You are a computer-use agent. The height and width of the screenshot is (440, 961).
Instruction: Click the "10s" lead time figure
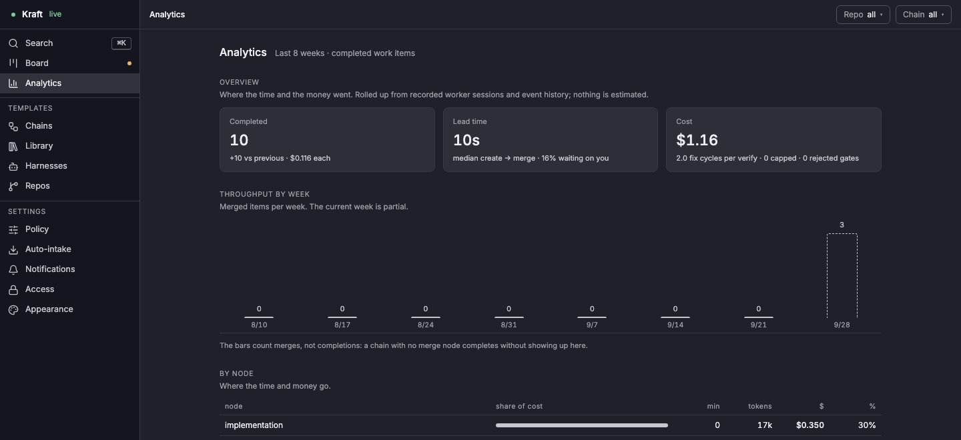[x=466, y=140]
